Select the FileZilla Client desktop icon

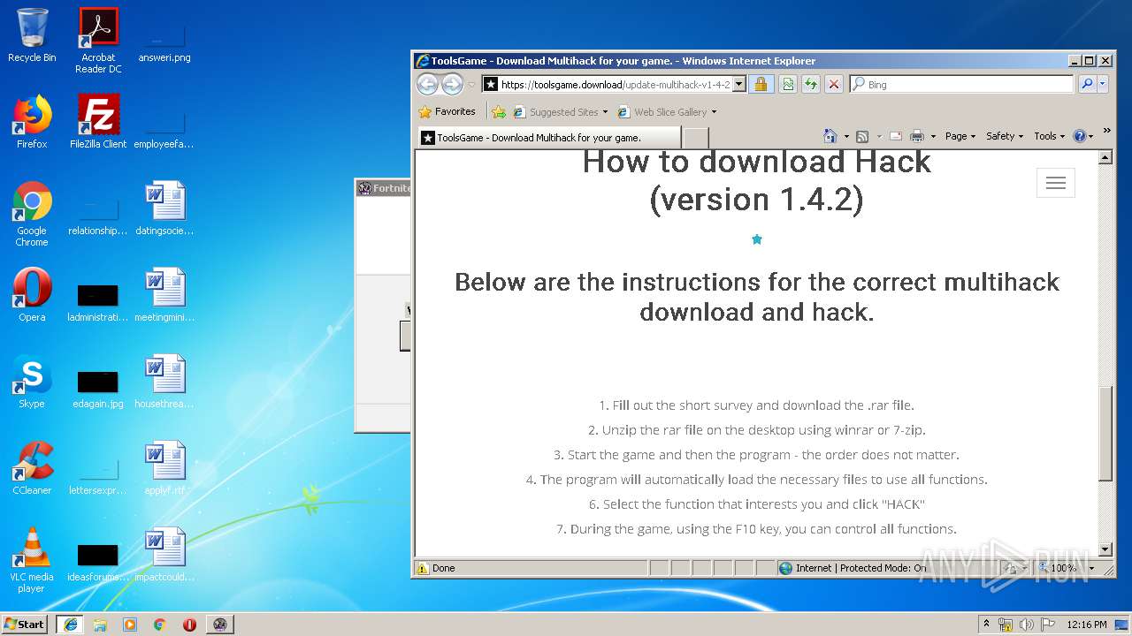coord(98,121)
